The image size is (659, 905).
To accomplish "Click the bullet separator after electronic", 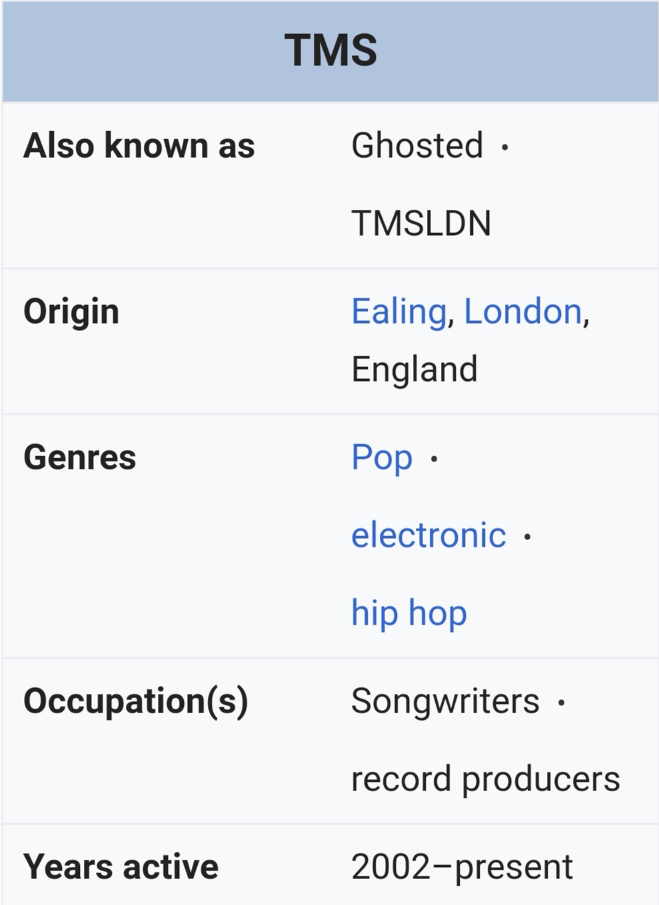I will click(x=528, y=536).
